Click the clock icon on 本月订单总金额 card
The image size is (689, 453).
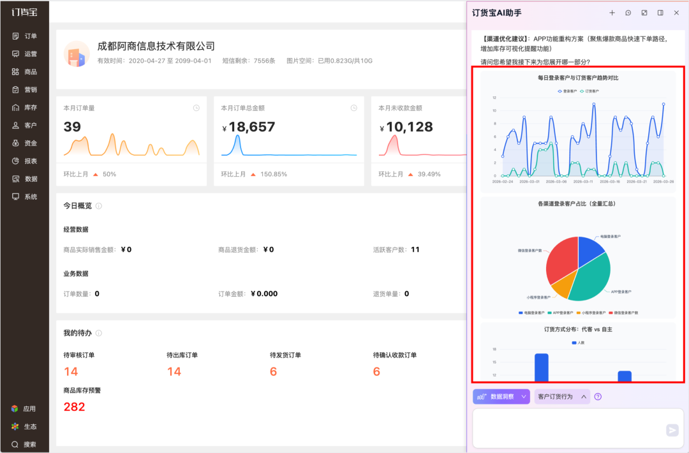353,108
